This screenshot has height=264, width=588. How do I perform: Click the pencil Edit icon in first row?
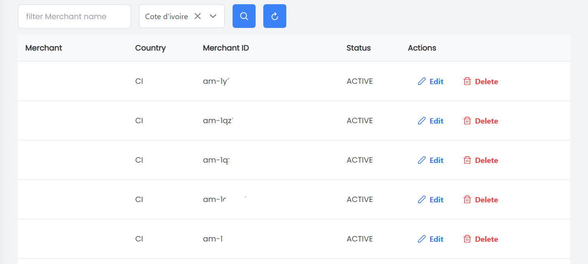tap(422, 81)
